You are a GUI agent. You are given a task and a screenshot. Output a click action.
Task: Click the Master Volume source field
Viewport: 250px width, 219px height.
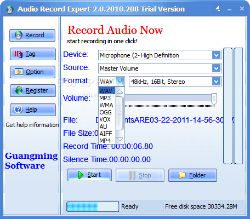coord(160,68)
